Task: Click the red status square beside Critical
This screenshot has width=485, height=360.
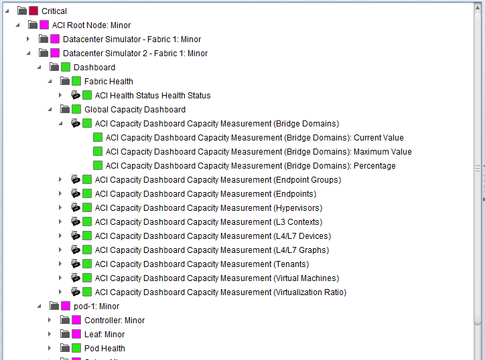Action: pyautogui.click(x=33, y=11)
